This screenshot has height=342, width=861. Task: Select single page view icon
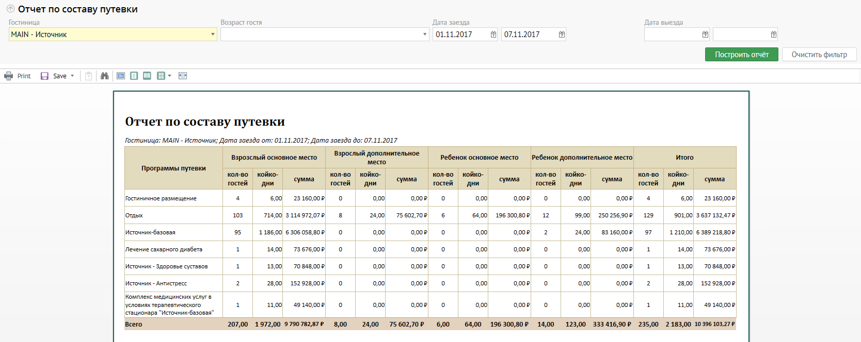134,76
